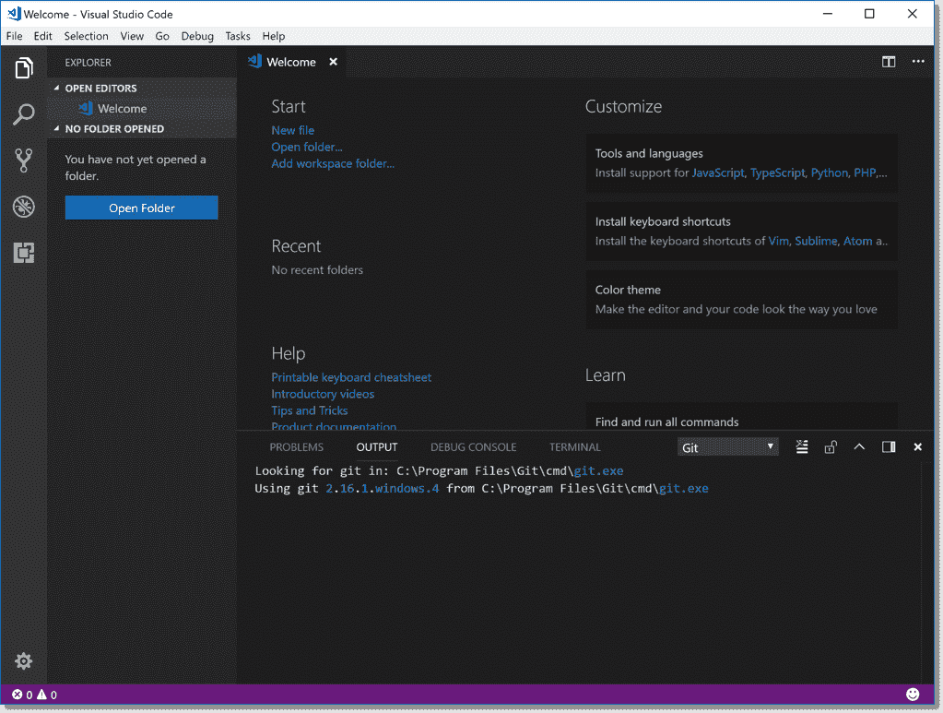Switch to the Problems panel tab
The height and width of the screenshot is (713, 943).
coord(296,447)
